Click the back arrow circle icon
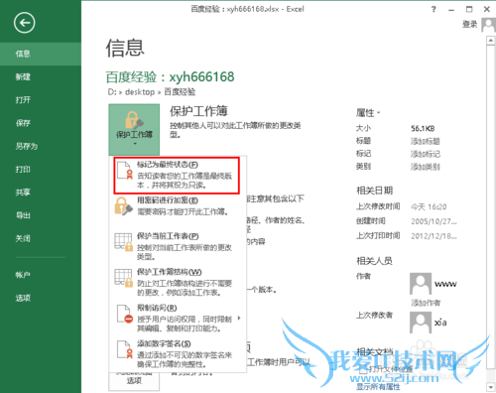 (x=24, y=23)
